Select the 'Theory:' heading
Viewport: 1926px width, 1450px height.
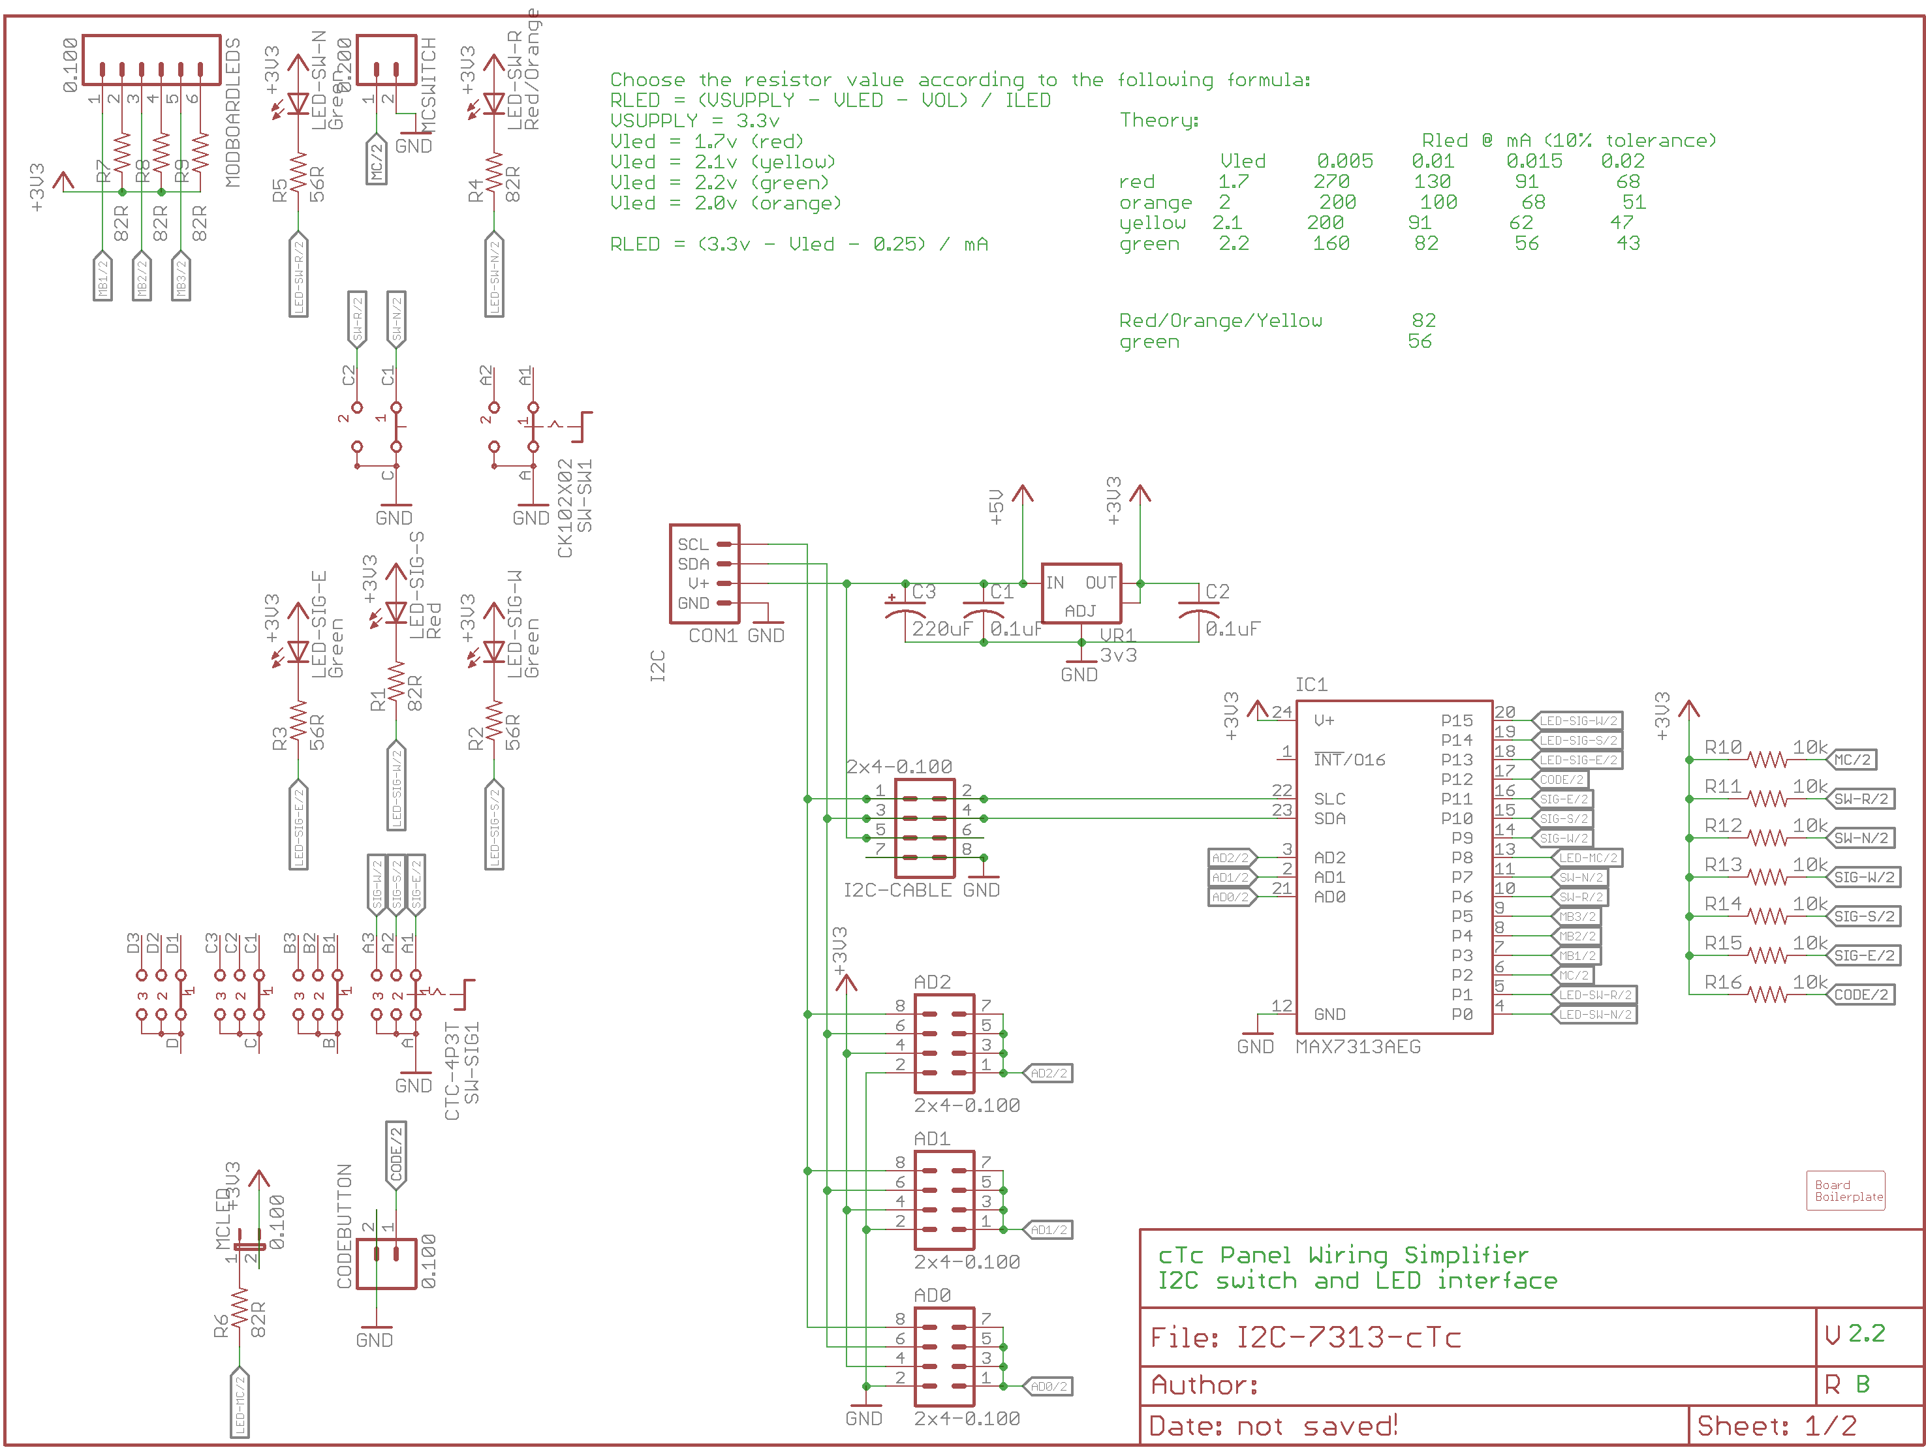tap(1160, 121)
